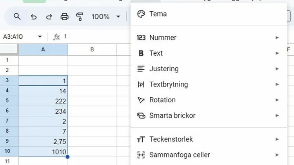The image size is (294, 165).
Task: Select the Tema menu entry
Action: (158, 14)
